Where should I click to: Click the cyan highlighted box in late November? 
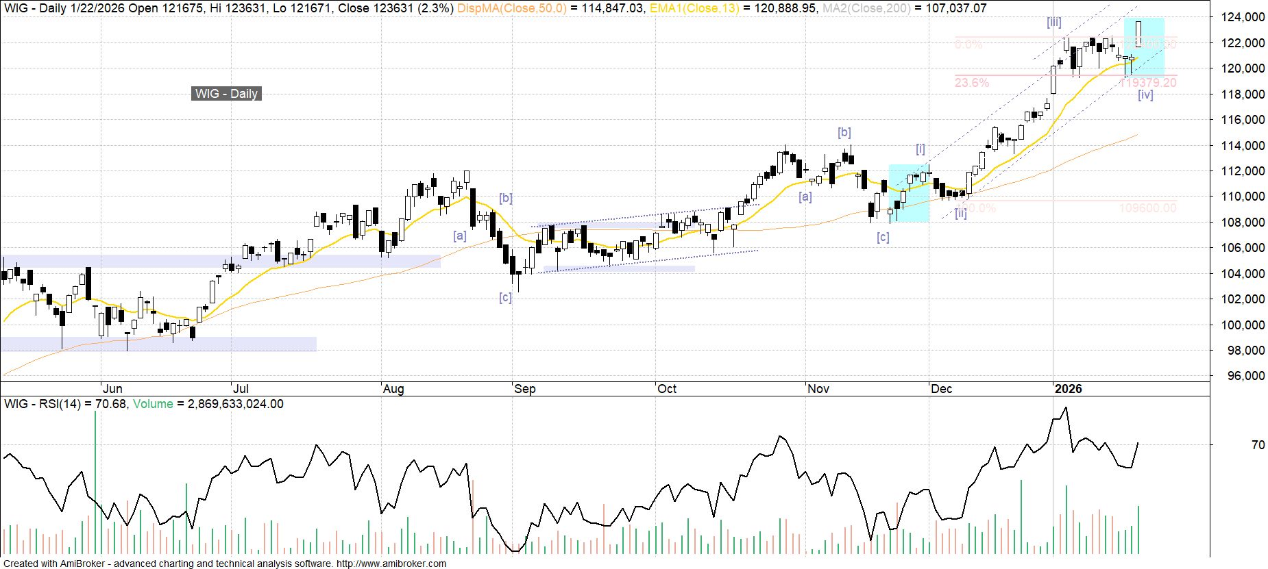tap(909, 193)
